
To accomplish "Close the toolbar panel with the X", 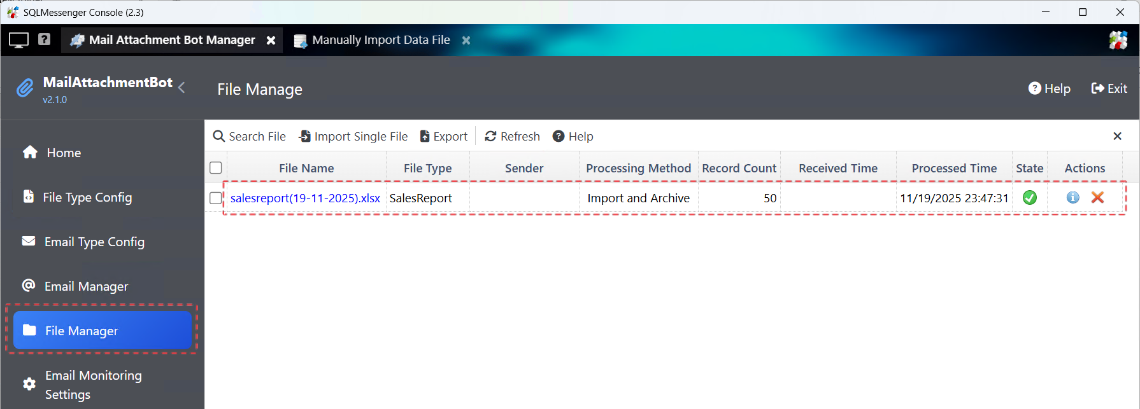I will click(x=1117, y=136).
